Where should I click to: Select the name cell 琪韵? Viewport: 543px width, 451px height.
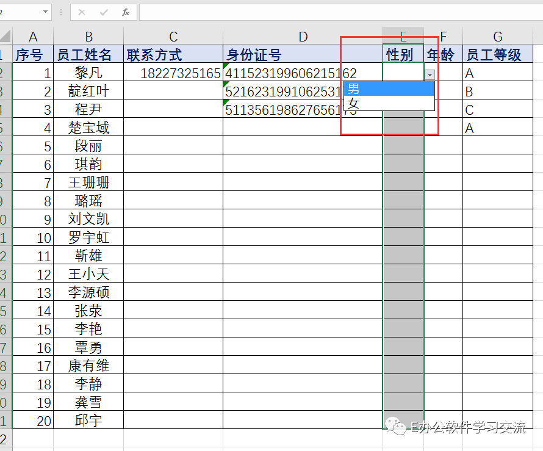tap(88, 164)
